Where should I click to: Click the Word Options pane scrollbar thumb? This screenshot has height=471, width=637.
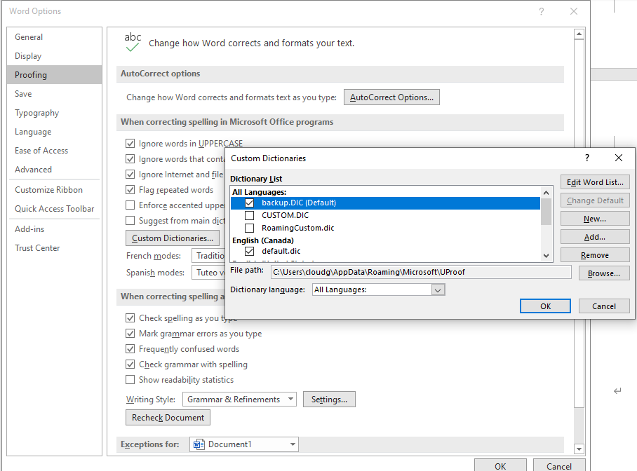point(579,224)
